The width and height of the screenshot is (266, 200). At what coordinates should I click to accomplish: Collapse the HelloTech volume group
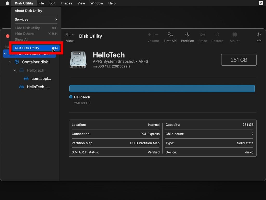click(x=15, y=70)
